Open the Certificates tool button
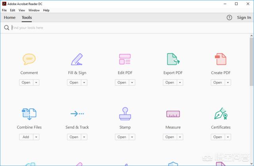The width and height of the screenshot is (254, 166). pyautogui.click(x=218, y=137)
